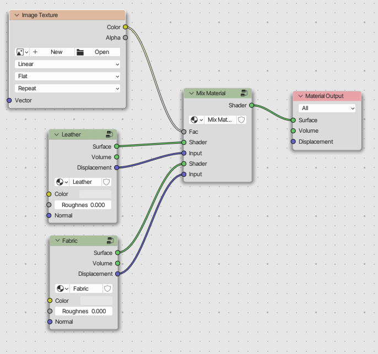Click the Fabric node tree name field
378x354 pixels.
[x=87, y=288]
